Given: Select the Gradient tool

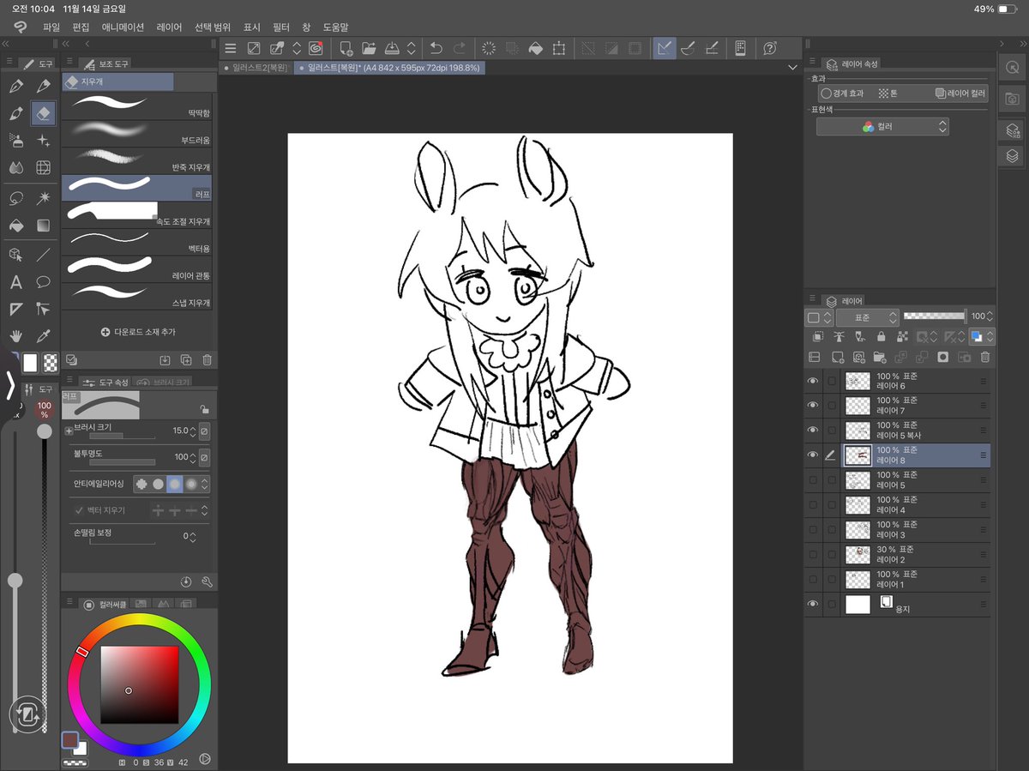Looking at the screenshot, I should click(x=44, y=226).
